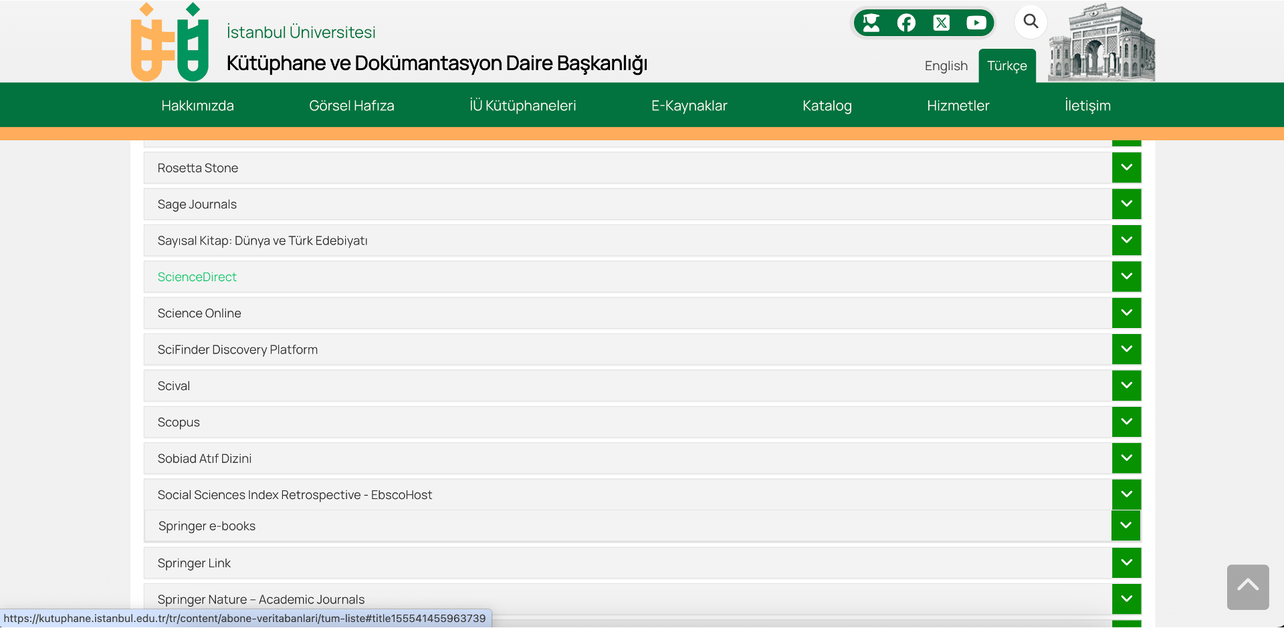The width and height of the screenshot is (1284, 628).
Task: Click the Springer e-books title
Action: point(207,526)
